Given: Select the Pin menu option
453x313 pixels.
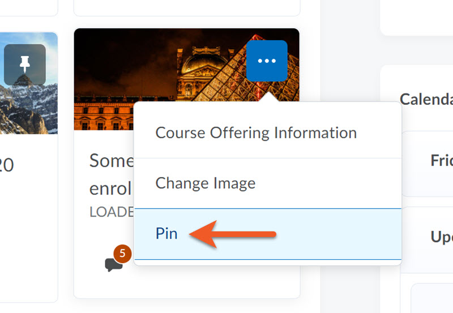Looking at the screenshot, I should (x=166, y=234).
